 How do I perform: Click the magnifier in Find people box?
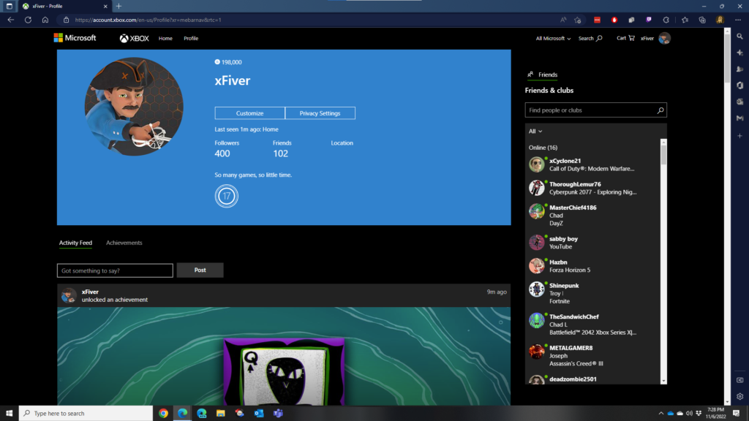coord(660,110)
